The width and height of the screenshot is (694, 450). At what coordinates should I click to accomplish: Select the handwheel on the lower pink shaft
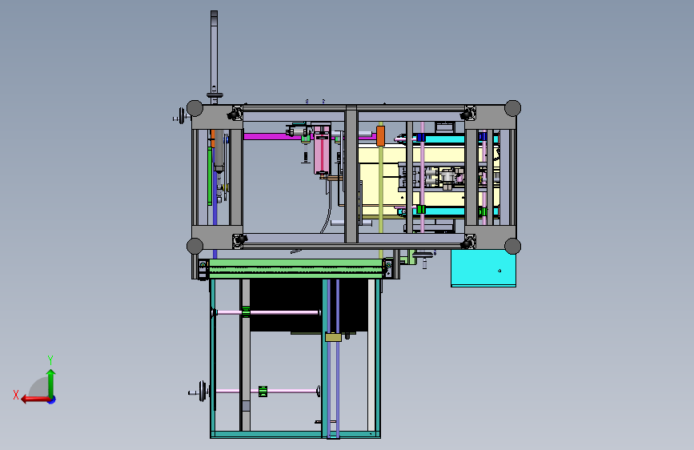tap(203, 392)
